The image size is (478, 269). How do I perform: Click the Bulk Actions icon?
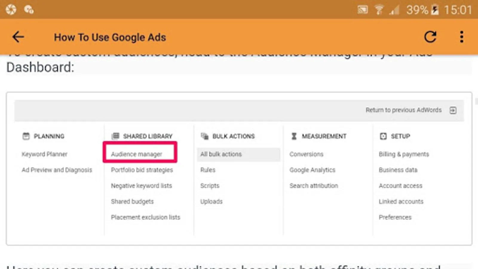coord(205,136)
